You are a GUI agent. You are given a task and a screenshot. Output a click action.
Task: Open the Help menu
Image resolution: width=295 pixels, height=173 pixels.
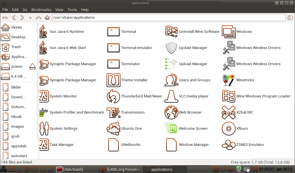tap(85, 10)
